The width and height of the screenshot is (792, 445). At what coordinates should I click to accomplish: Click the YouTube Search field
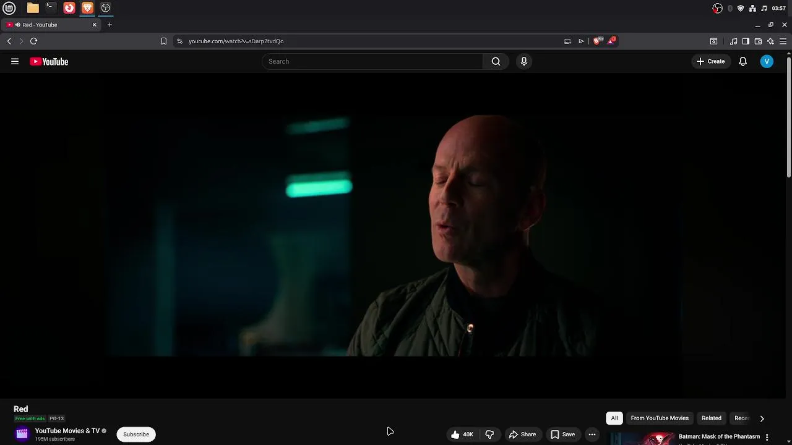click(372, 61)
